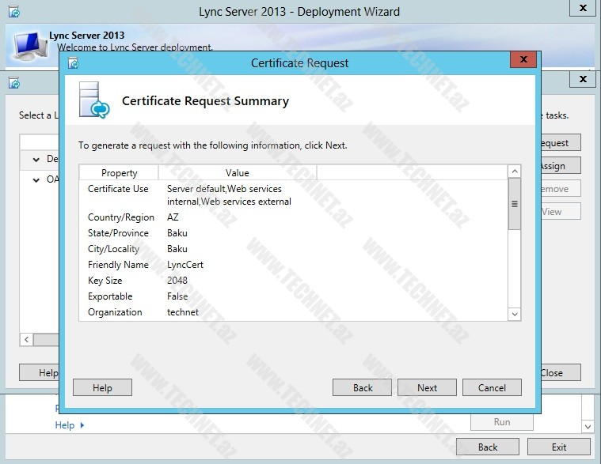
Task: Click the arrow icon next to Help link
Action: click(82, 425)
